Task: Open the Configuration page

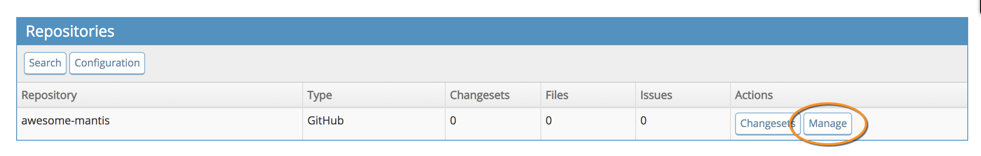Action: (x=107, y=63)
